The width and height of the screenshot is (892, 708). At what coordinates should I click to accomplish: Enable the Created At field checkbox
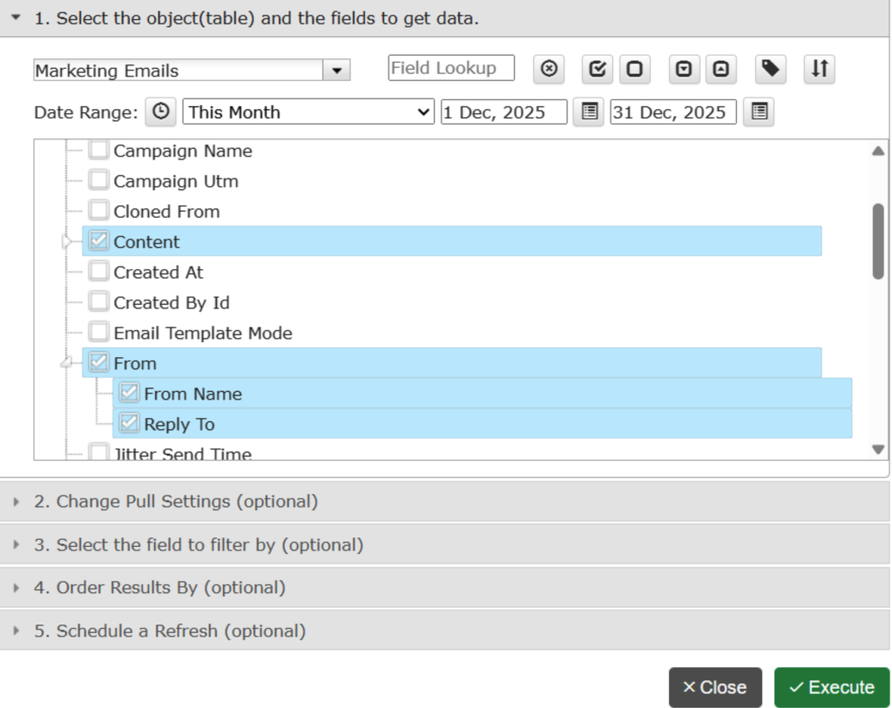point(99,272)
